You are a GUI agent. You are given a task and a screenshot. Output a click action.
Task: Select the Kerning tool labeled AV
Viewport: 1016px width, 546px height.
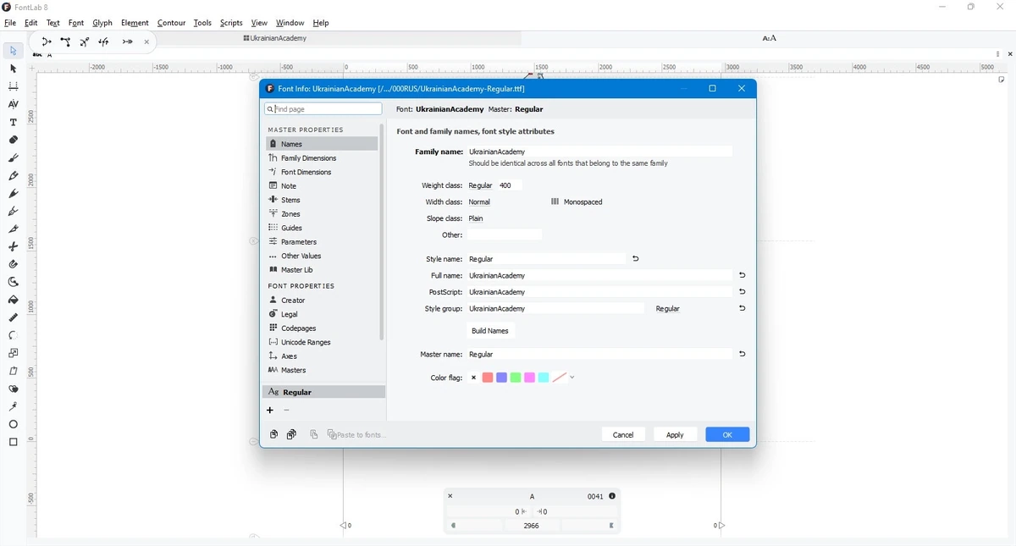click(13, 104)
